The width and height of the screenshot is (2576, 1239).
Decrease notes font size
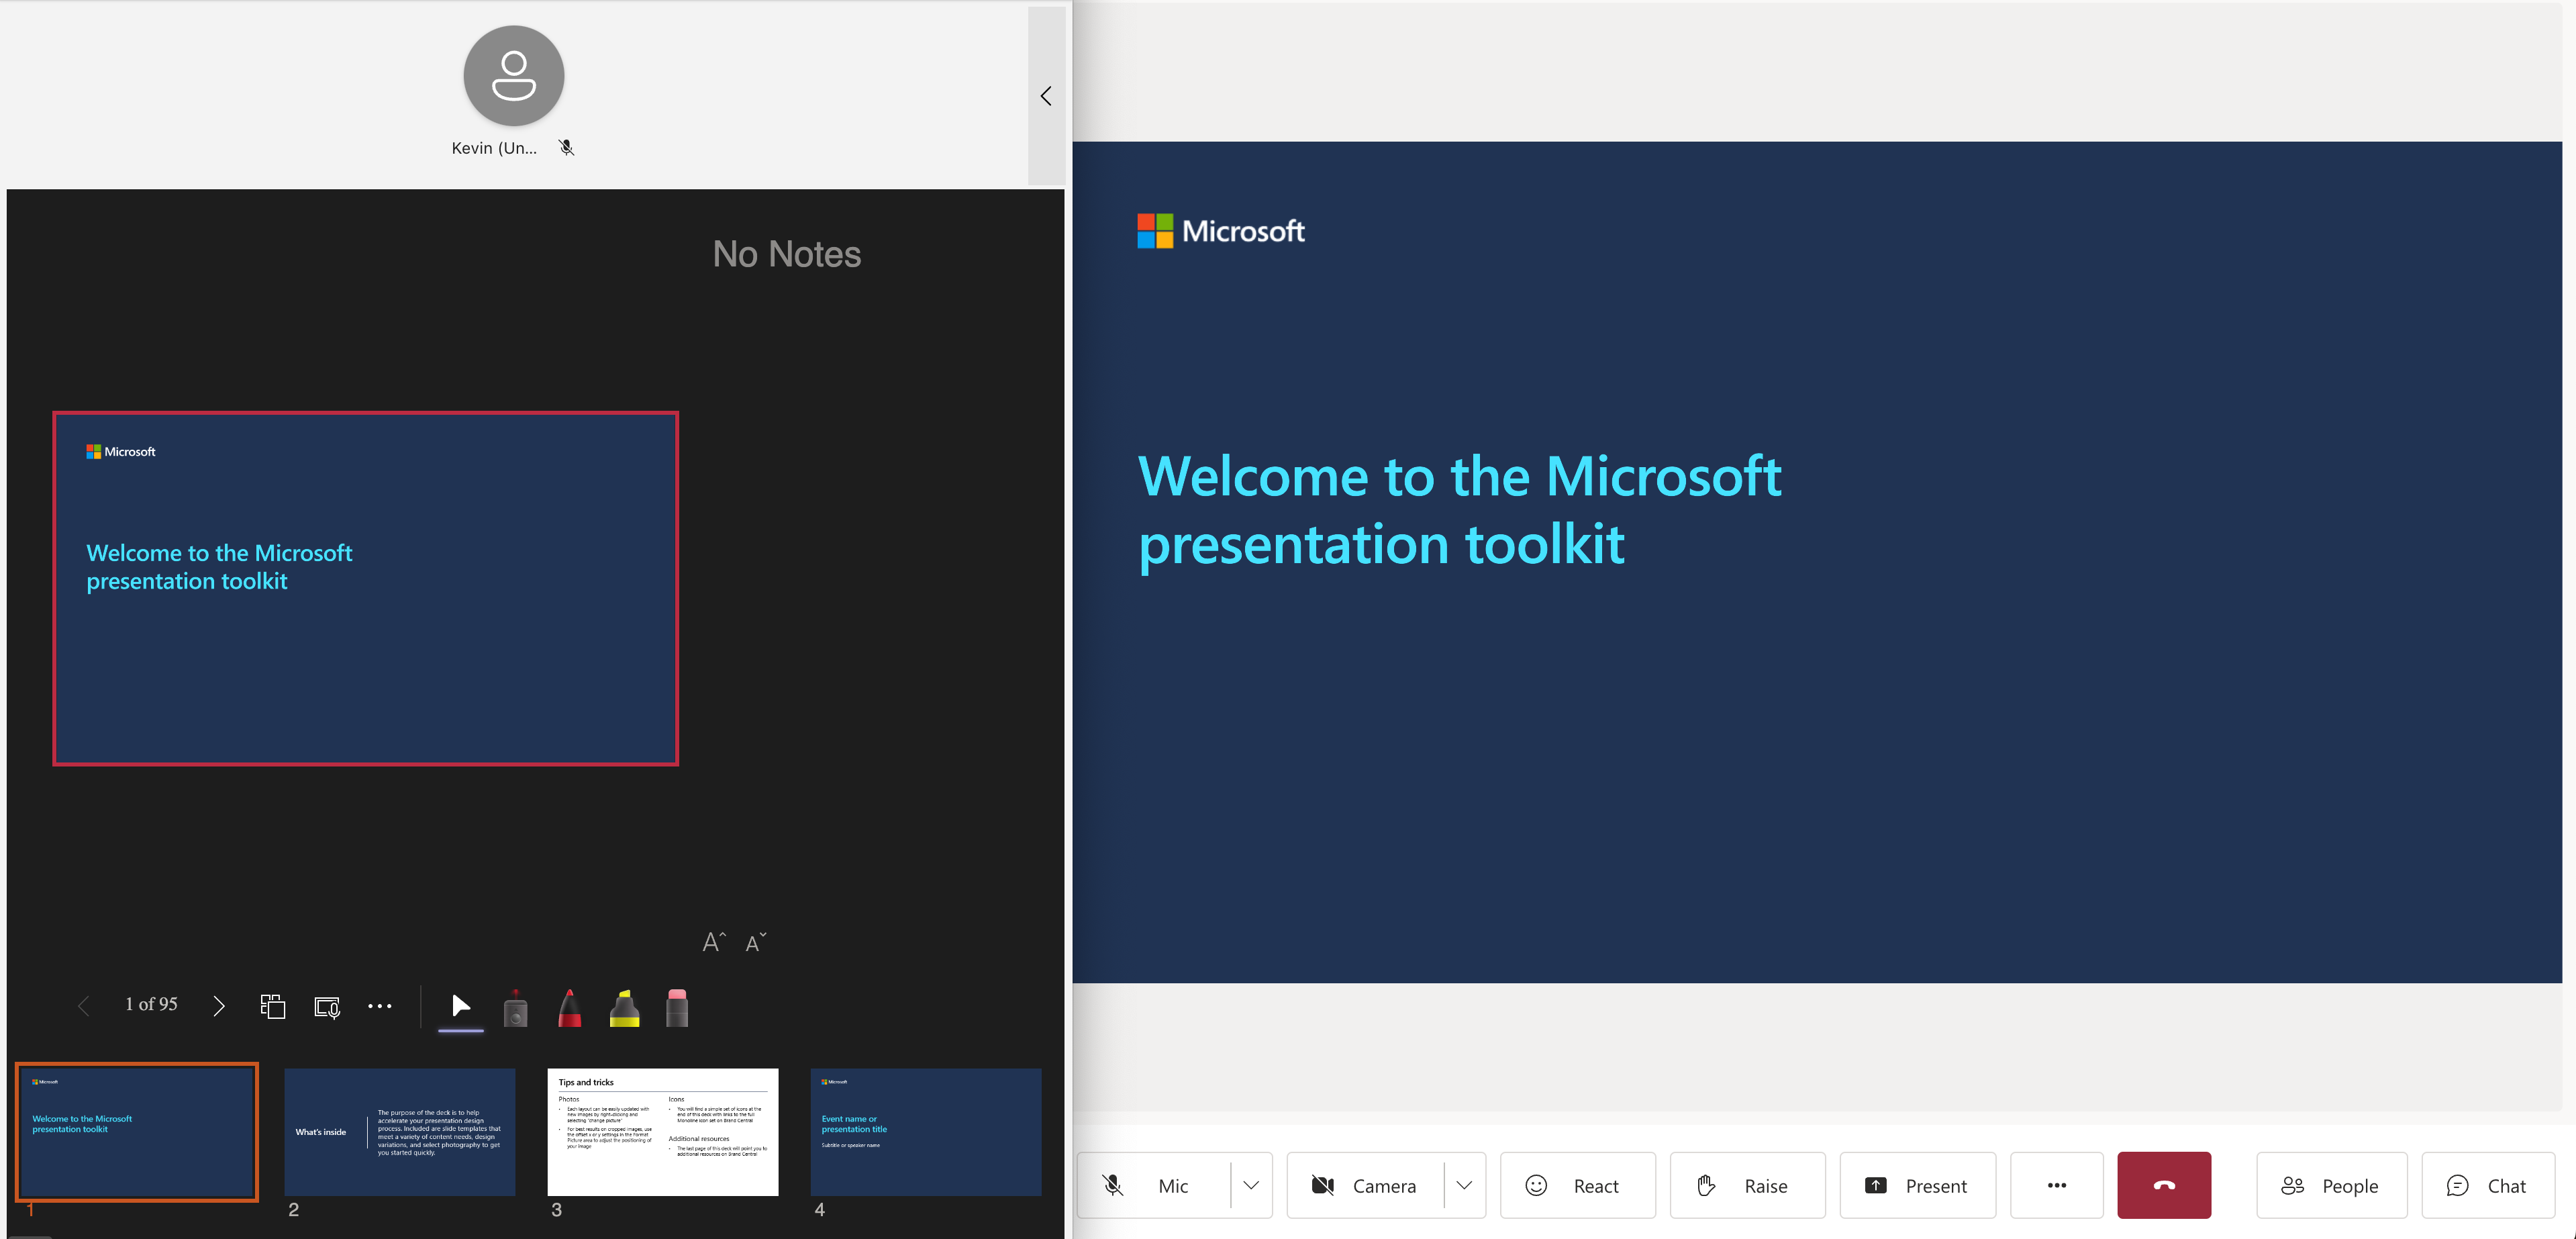coord(756,942)
